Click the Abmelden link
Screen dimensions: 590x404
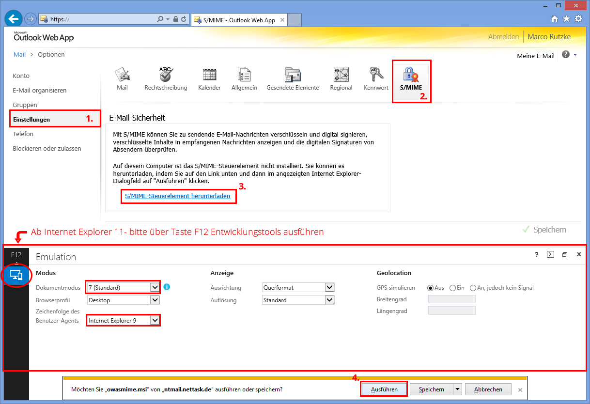pyautogui.click(x=503, y=37)
